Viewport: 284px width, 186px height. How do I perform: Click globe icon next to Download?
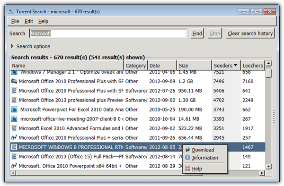pyautogui.click(x=187, y=150)
